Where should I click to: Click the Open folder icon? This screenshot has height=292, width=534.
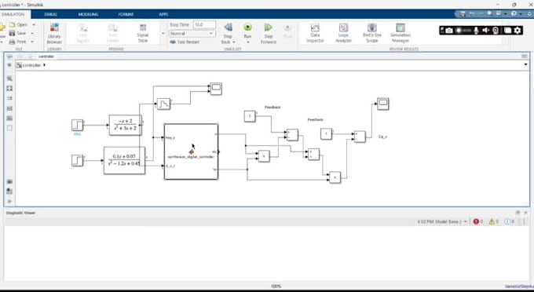point(13,25)
